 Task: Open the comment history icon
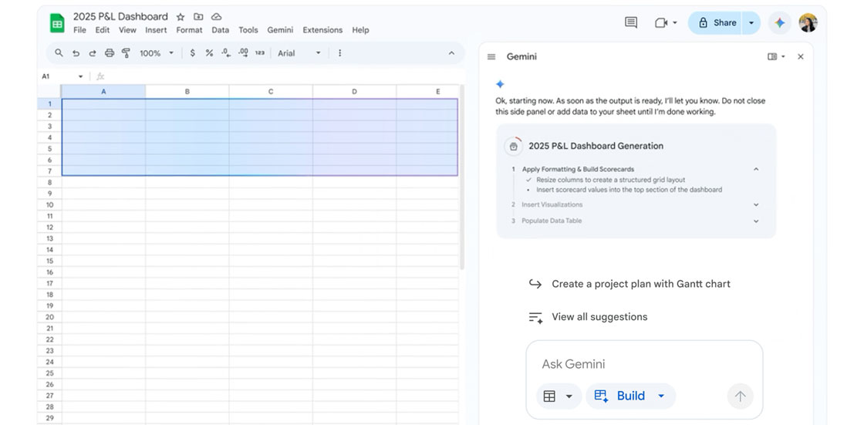click(631, 22)
